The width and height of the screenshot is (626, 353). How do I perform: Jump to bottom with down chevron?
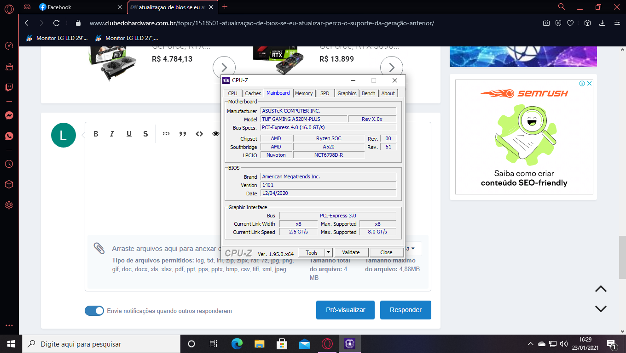601,308
